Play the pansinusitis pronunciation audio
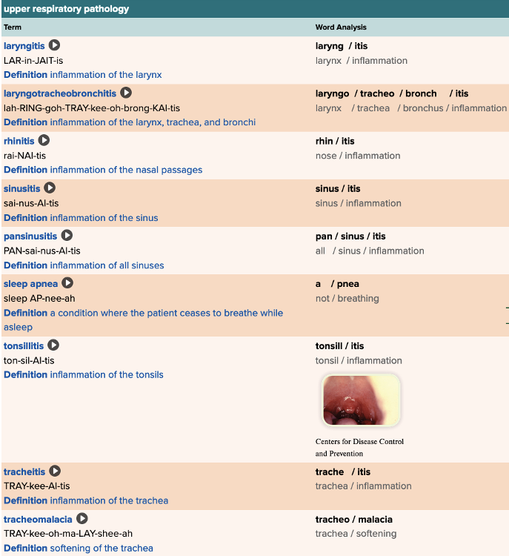The height and width of the screenshot is (556, 509). coord(67,236)
